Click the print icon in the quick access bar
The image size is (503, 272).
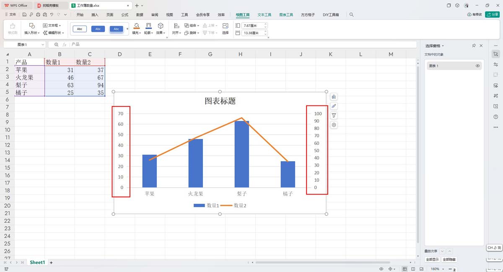pyautogui.click(x=38, y=15)
